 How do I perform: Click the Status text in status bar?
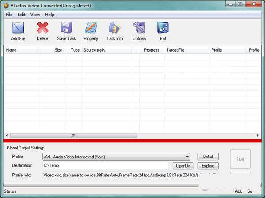(10, 191)
